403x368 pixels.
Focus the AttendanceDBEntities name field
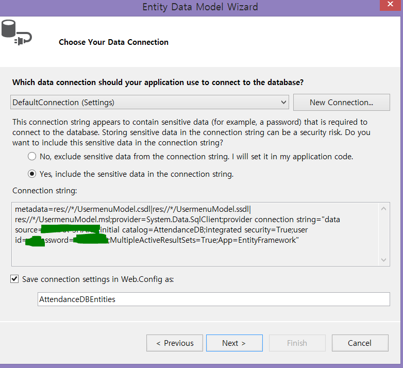213,299
